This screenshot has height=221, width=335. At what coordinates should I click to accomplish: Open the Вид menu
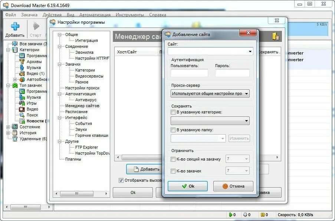(70, 15)
